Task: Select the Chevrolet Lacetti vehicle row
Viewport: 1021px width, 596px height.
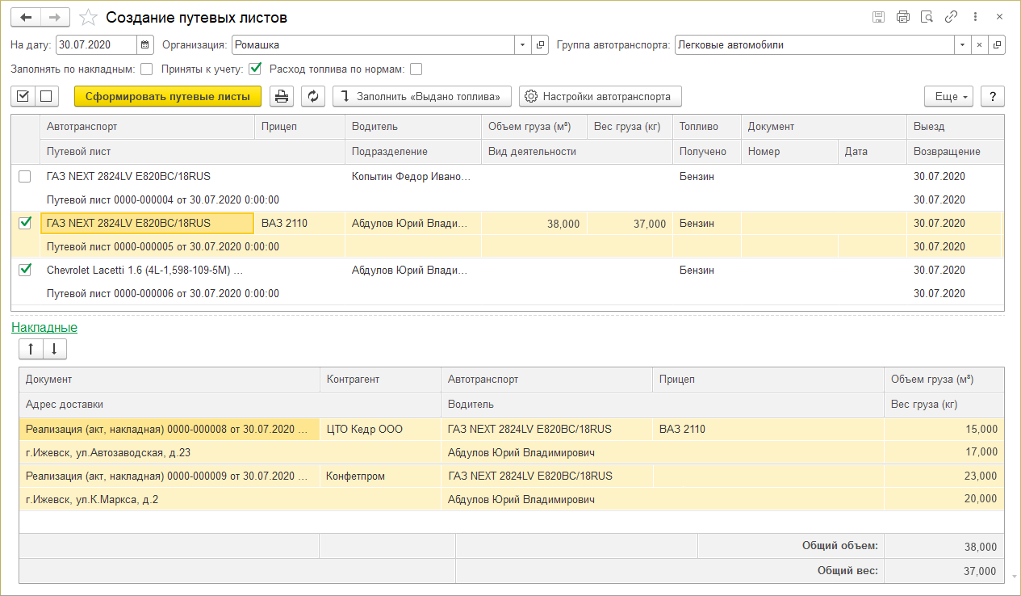Action: 145,271
